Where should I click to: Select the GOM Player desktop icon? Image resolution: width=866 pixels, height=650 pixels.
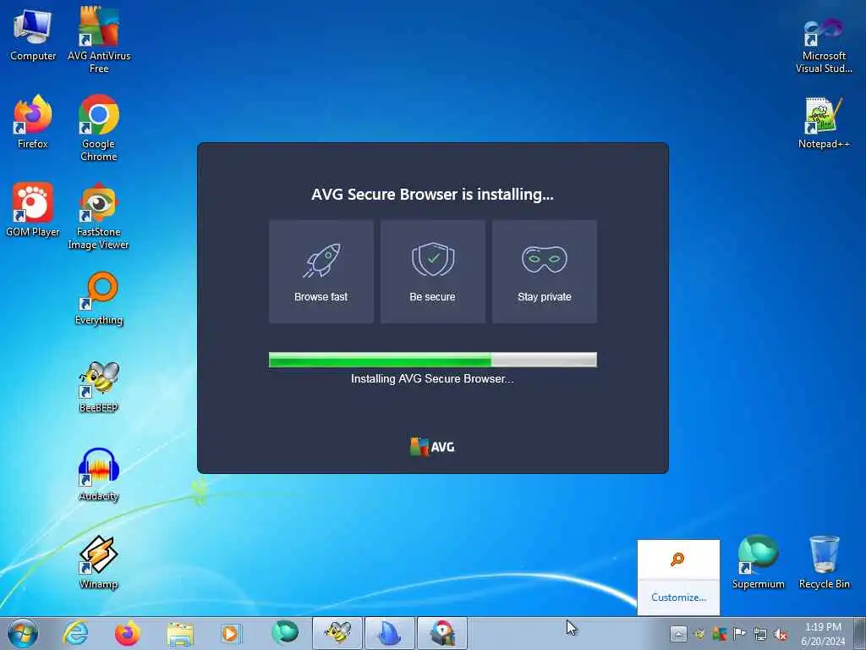pos(33,210)
